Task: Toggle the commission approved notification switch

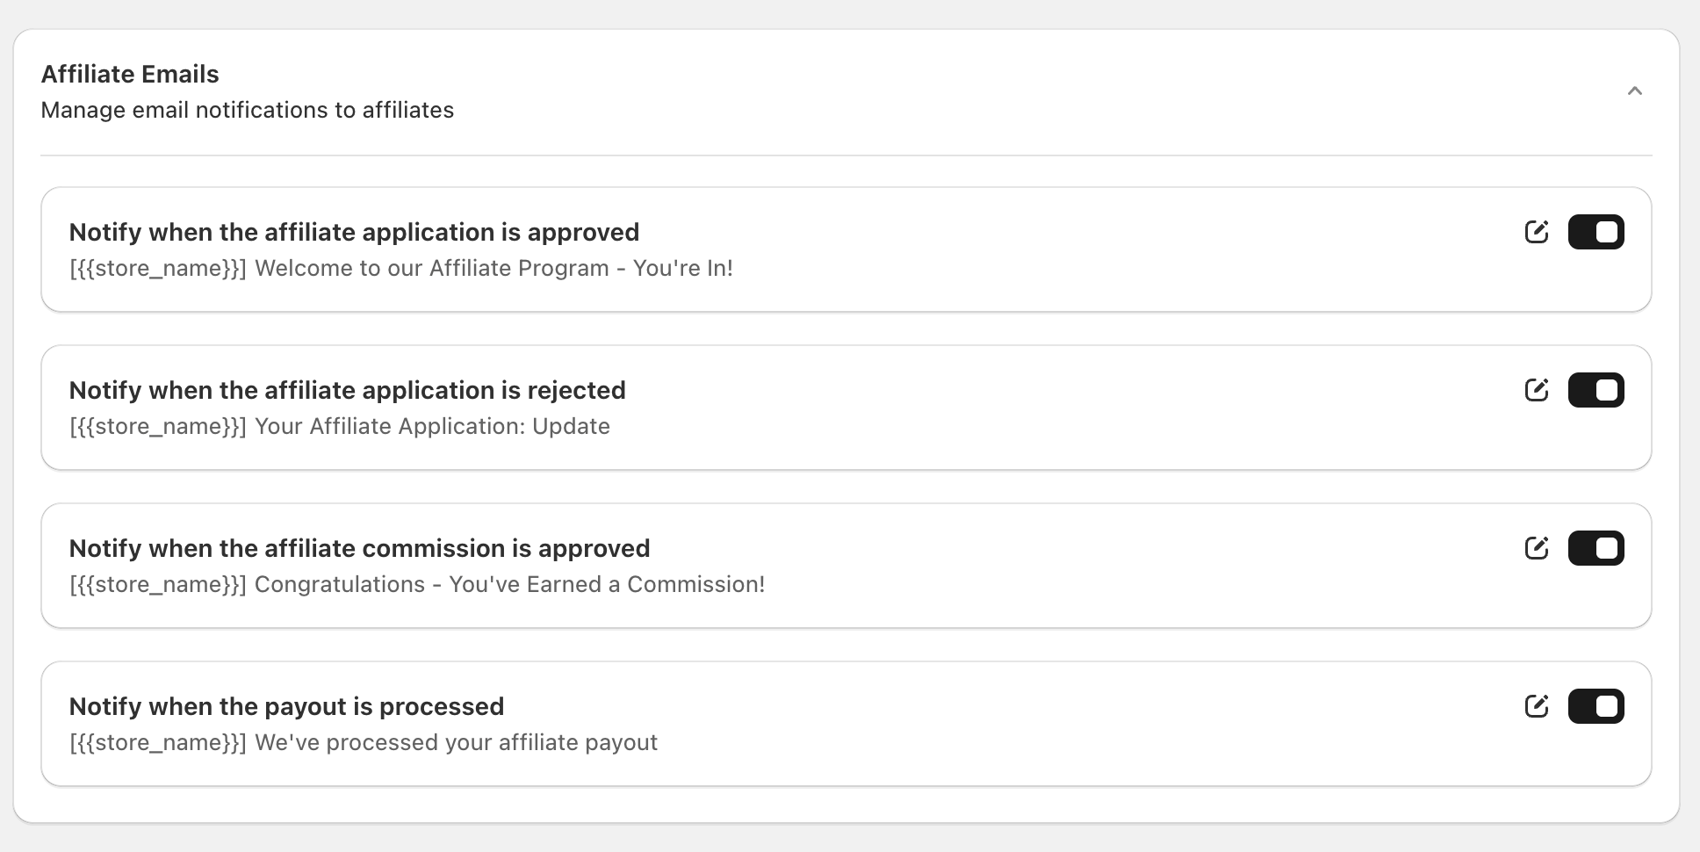Action: tap(1596, 548)
